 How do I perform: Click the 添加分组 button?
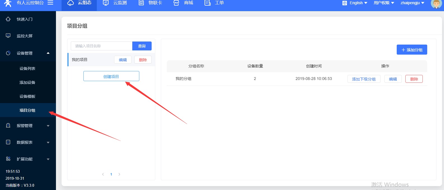412,50
